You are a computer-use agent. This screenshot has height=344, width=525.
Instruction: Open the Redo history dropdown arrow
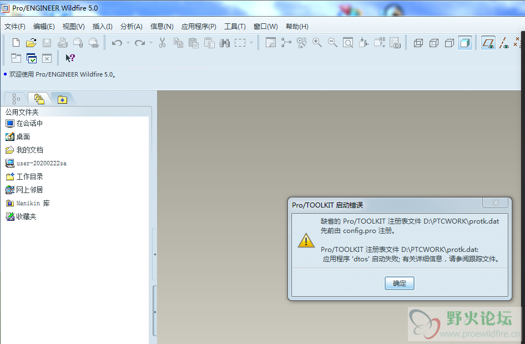(151, 43)
